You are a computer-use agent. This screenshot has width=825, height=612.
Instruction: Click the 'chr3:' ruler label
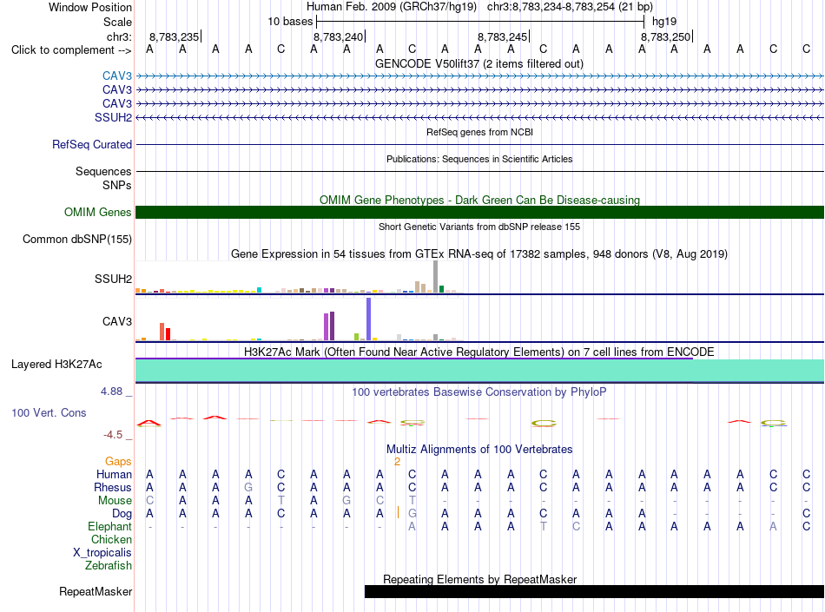(x=119, y=36)
